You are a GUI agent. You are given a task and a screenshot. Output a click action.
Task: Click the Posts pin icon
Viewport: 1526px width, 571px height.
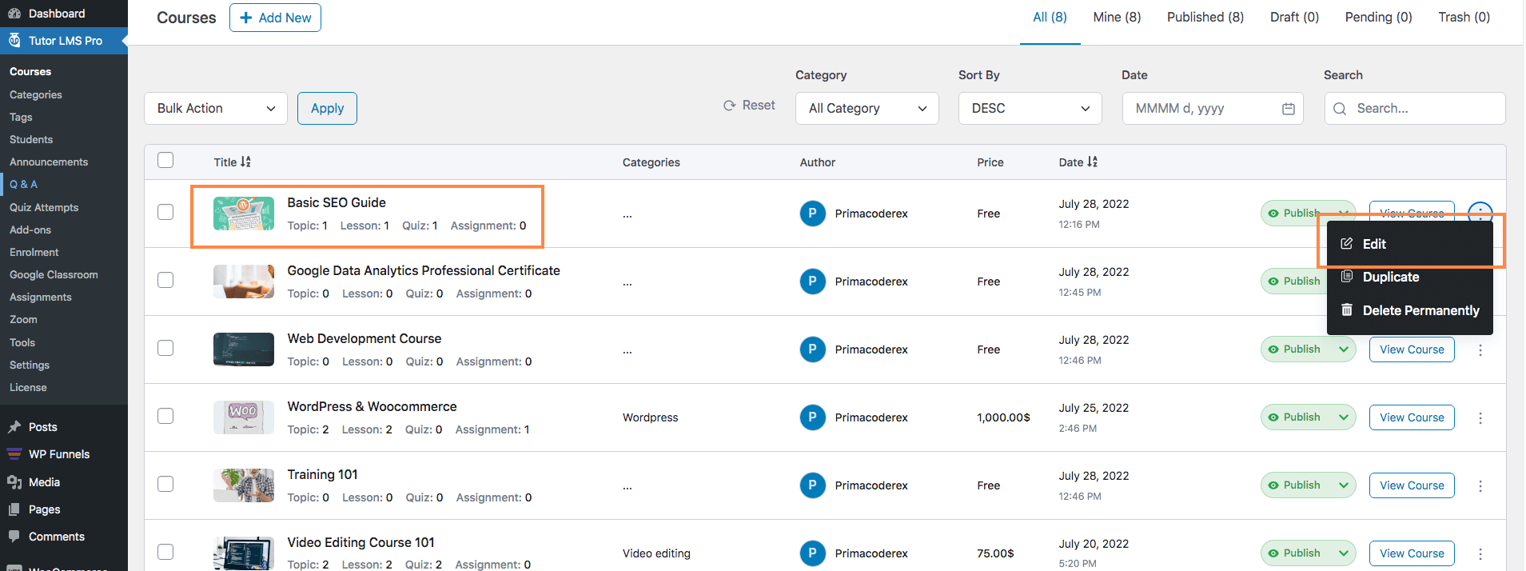tap(14, 427)
